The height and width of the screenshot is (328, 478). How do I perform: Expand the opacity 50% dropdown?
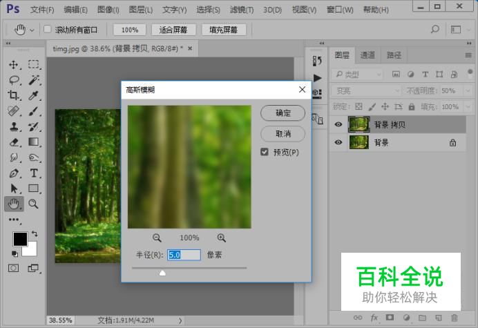pyautogui.click(x=468, y=91)
